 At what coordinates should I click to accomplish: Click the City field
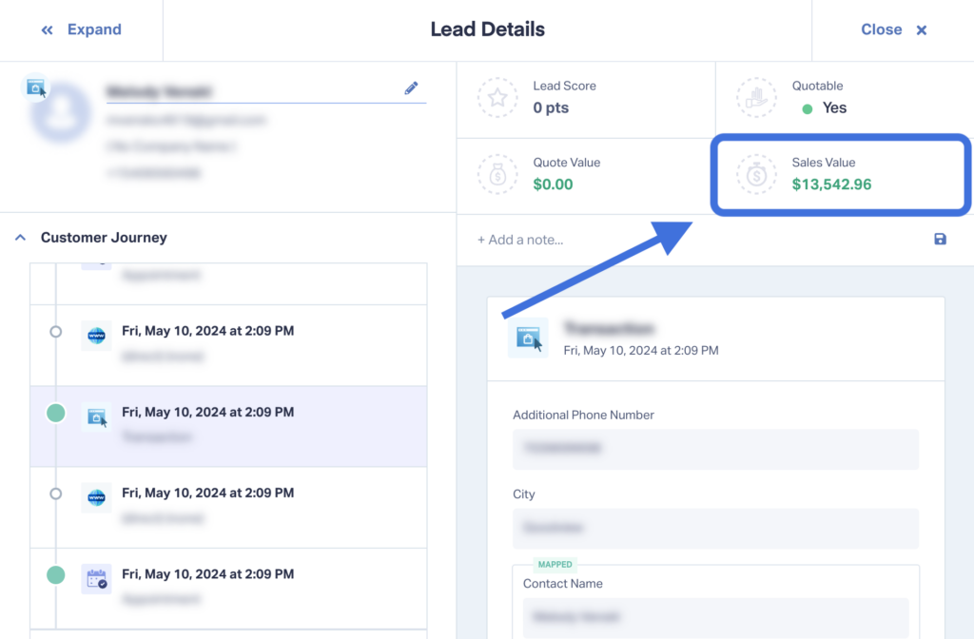click(715, 529)
